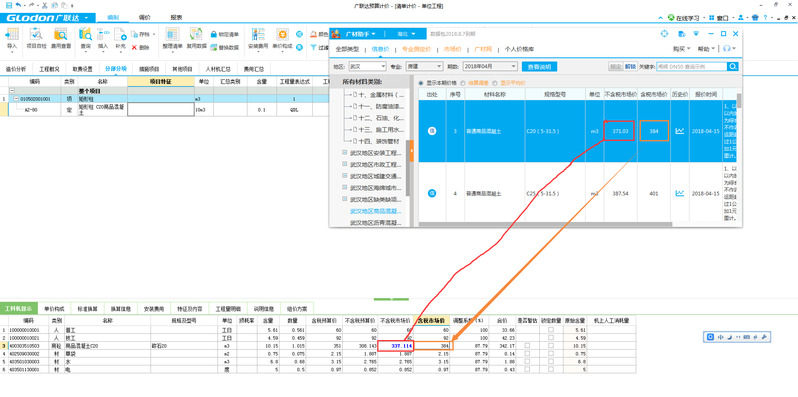Image resolution: width=798 pixels, height=397 pixels.
Task: Click the 解锁 button
Action: (x=630, y=67)
